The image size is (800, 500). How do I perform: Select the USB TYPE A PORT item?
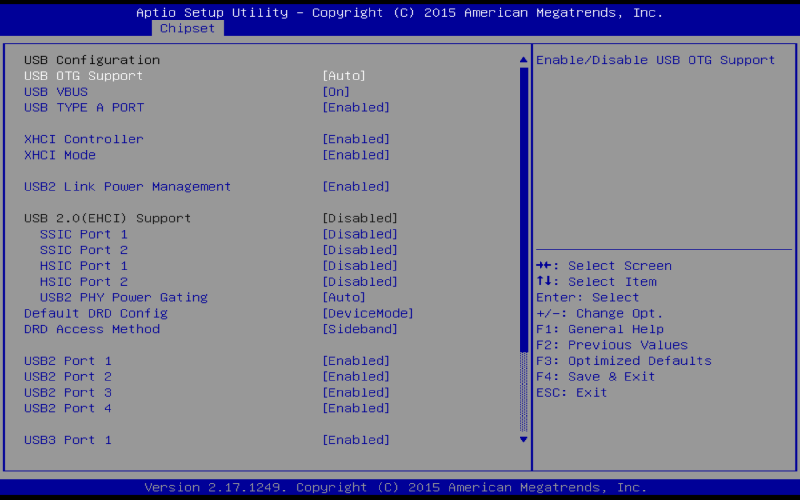84,108
